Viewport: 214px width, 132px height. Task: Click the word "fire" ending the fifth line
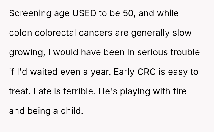(180, 91)
